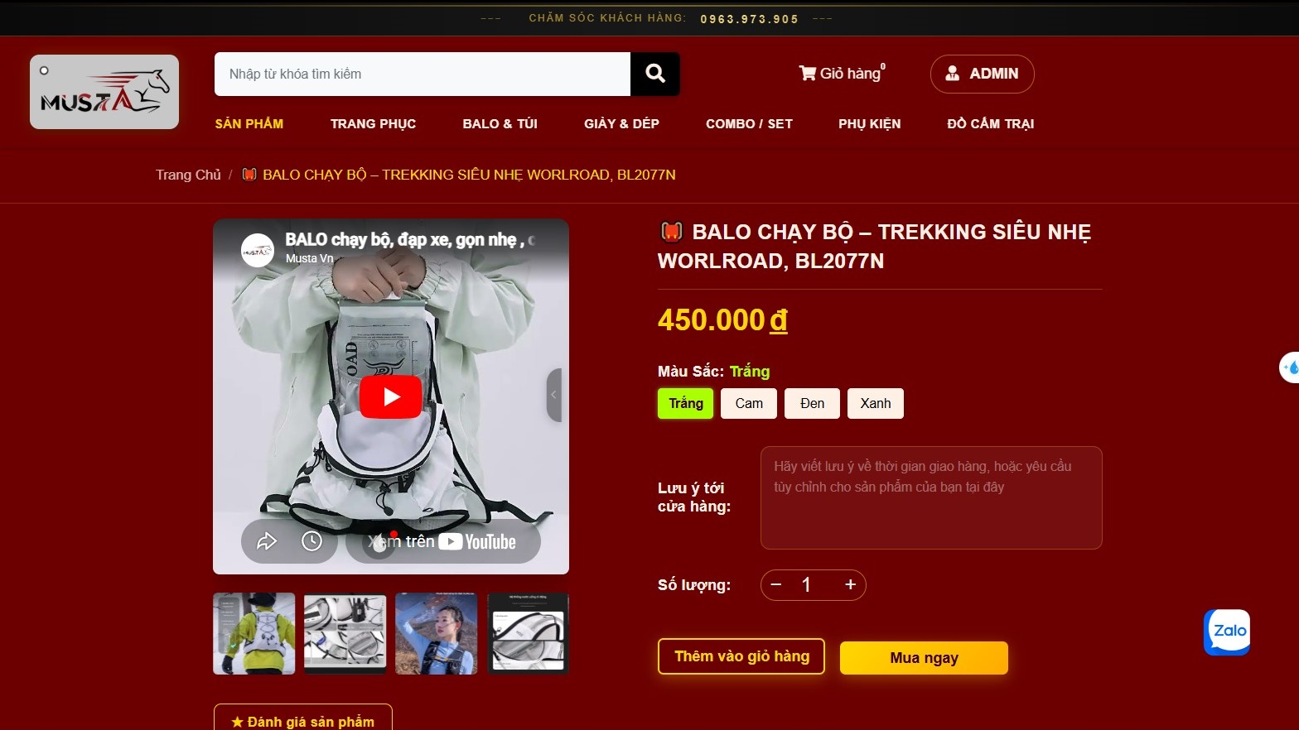
Task: Select the yellow-jacket runner thumbnail
Action: [x=254, y=633]
